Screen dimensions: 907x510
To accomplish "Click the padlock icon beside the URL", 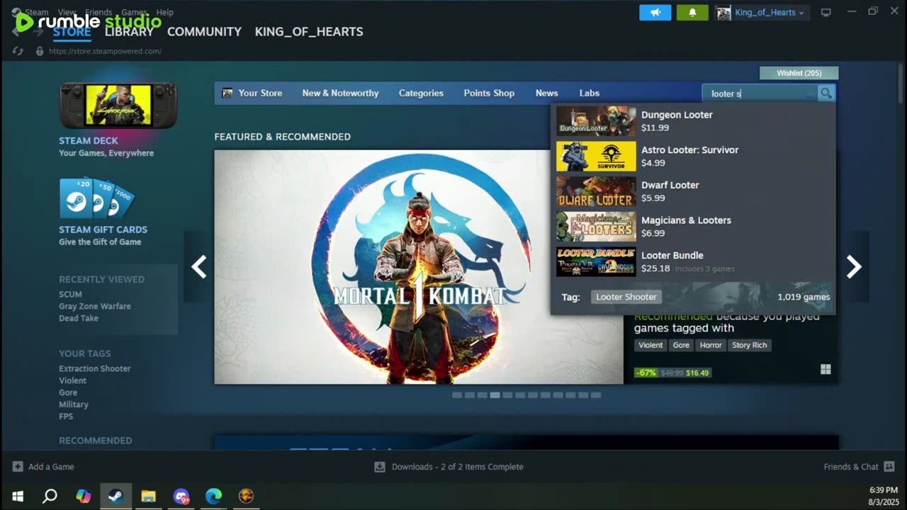I will (40, 51).
